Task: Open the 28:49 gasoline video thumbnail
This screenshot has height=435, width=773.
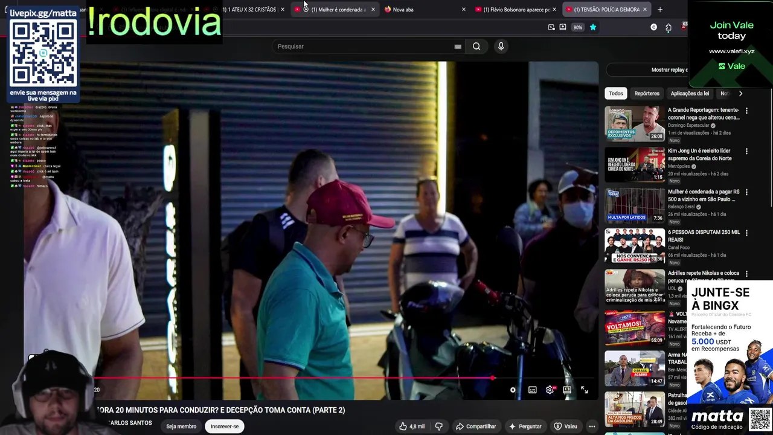Action: [635, 408]
